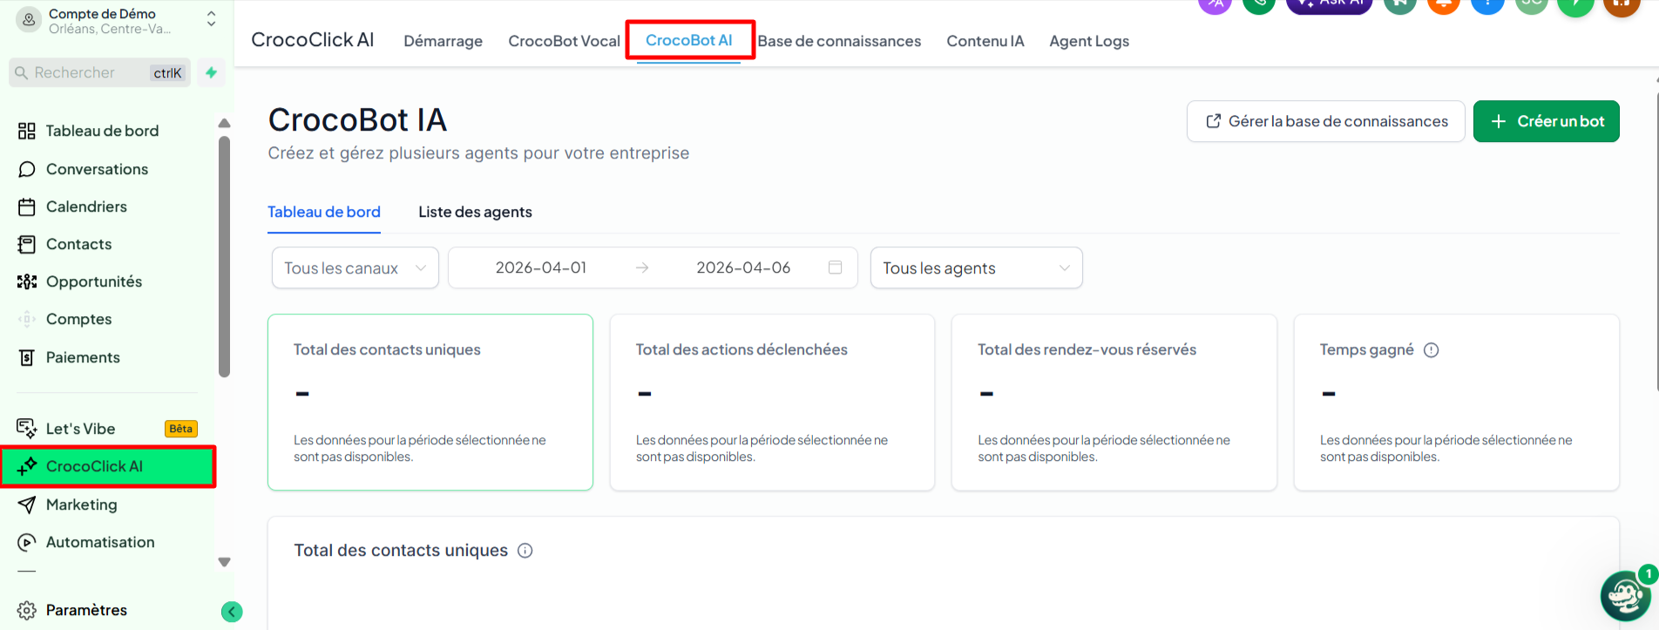The image size is (1659, 630).
Task: Open Opportunités in the sidebar
Action: (x=94, y=281)
